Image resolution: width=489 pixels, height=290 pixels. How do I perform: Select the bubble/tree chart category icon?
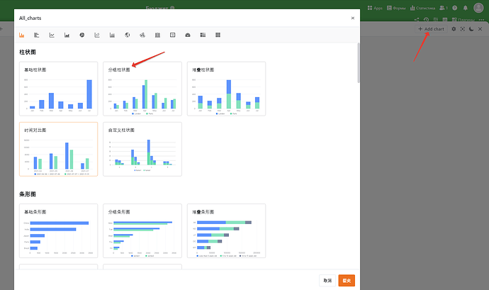coord(142,35)
